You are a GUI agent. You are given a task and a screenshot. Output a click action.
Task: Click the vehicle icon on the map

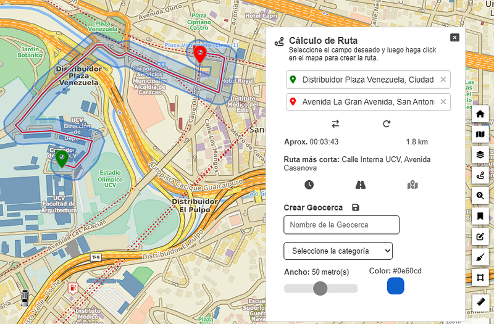25,299
